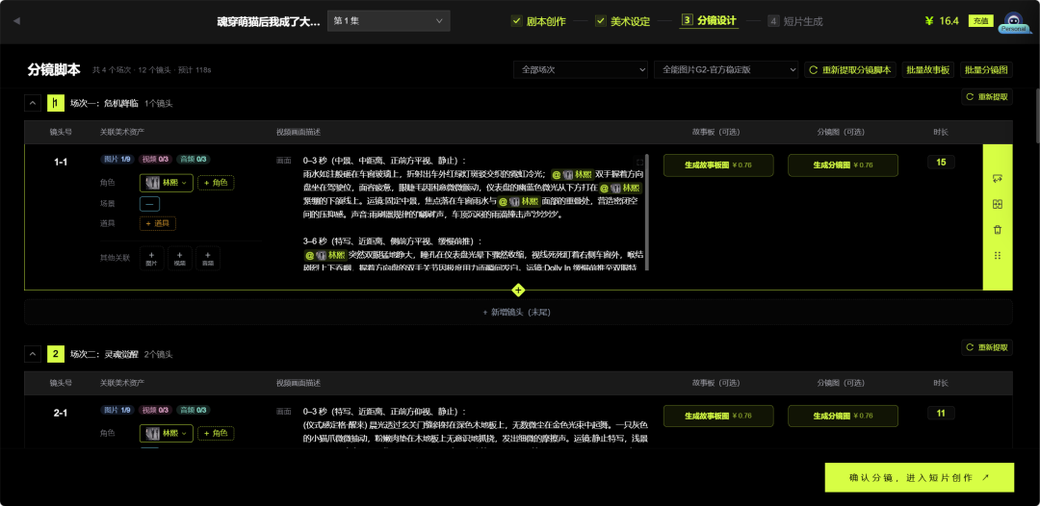
Task: Add 视频 in shot 1-1 其他关联
Action: pyautogui.click(x=180, y=259)
